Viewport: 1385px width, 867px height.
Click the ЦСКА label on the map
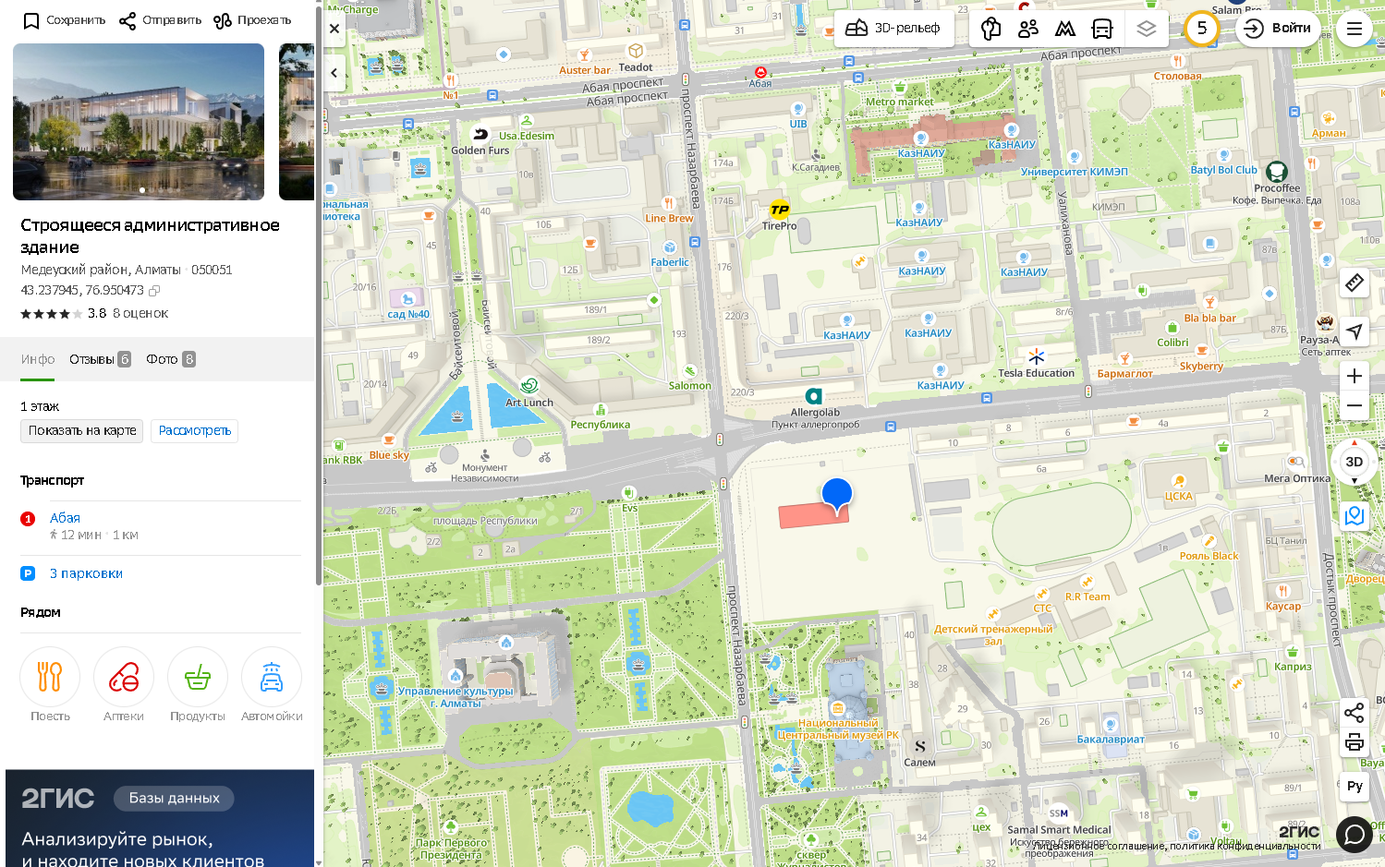(1178, 496)
